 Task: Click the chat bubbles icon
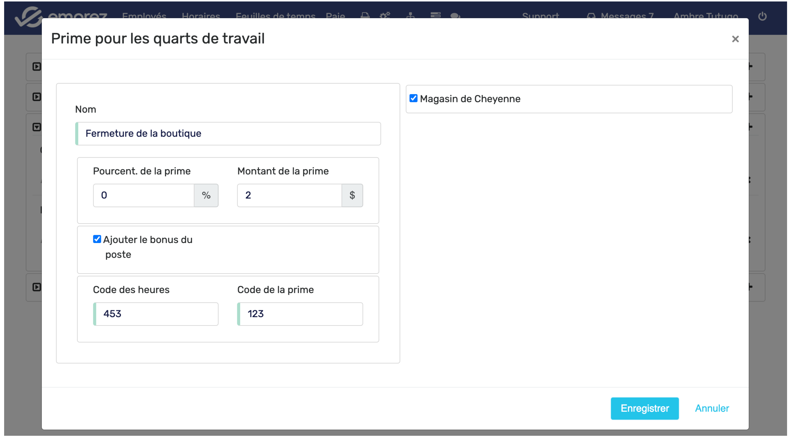(x=455, y=15)
